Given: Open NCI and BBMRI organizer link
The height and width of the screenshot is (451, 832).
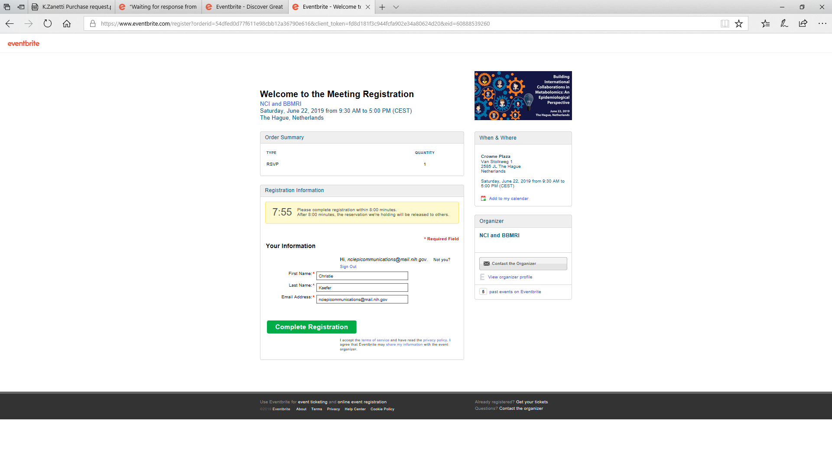Looking at the screenshot, I should (499, 235).
